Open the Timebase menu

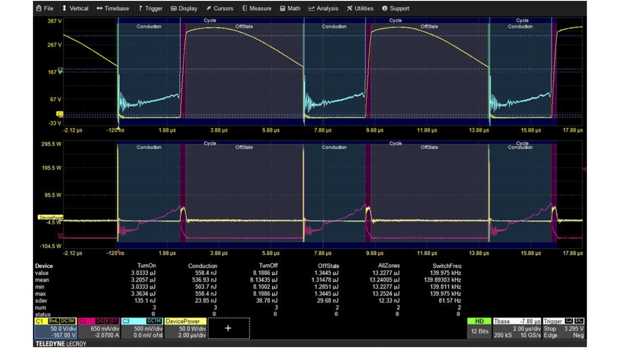pos(112,8)
